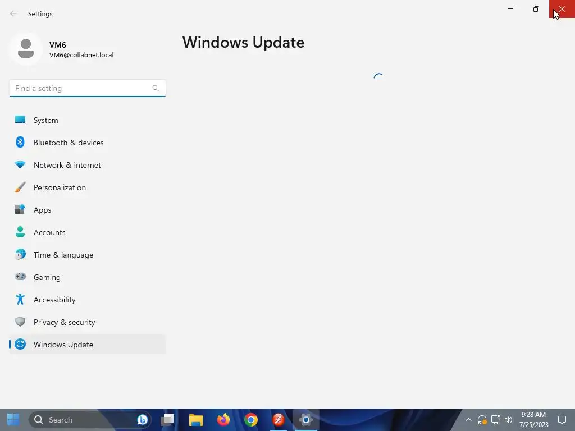575x431 pixels.
Task: Open Bluetooth & devices settings
Action: click(87, 143)
